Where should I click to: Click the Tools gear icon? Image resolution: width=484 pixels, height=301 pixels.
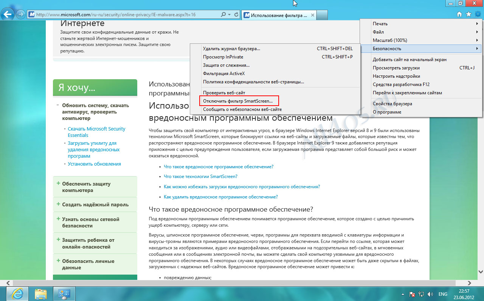478,14
